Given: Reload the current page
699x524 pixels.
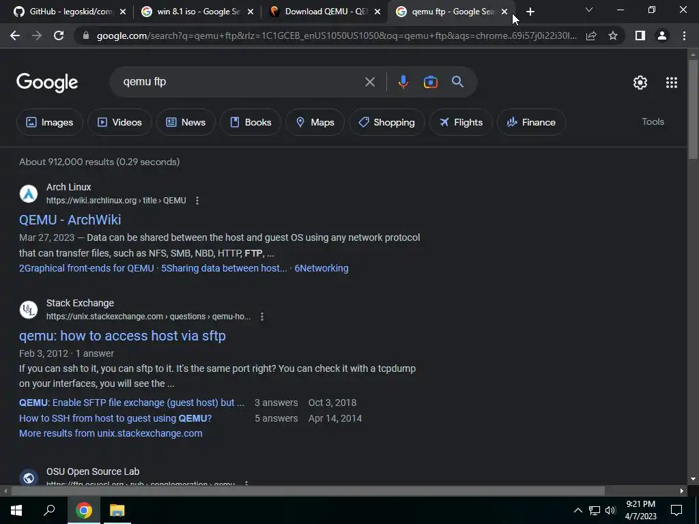Looking at the screenshot, I should tap(59, 35).
